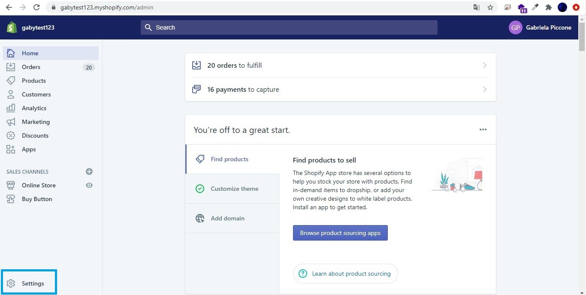Click the Settings gear icon
586x295 pixels.
(11, 283)
